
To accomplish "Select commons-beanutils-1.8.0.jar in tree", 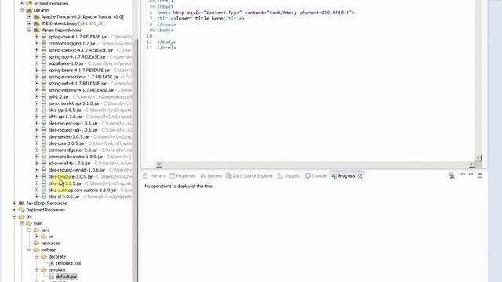I will click(x=75, y=157).
